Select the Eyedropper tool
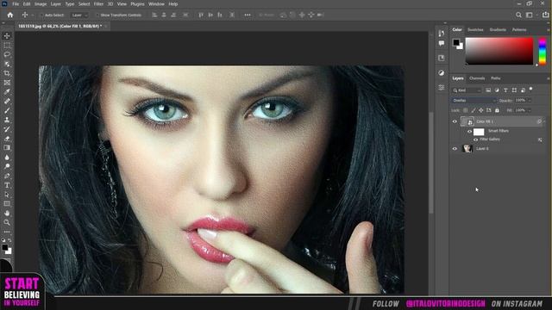552x310 pixels. [7, 92]
